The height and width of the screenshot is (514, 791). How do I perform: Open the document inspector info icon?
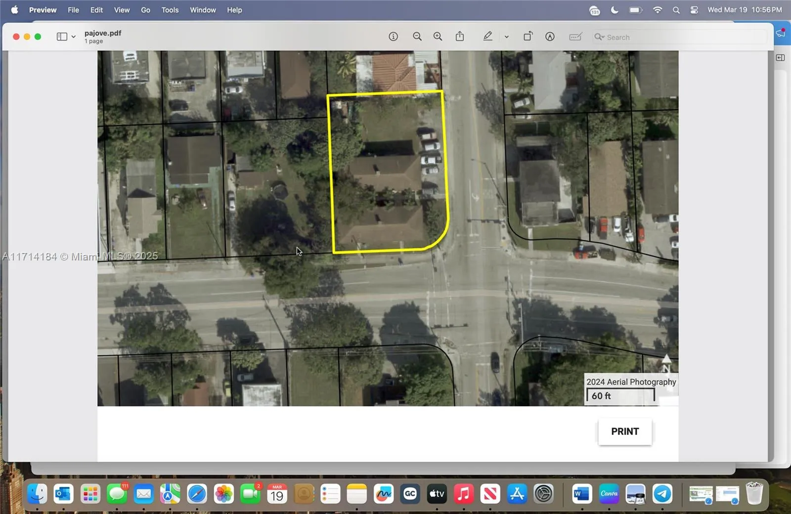pos(394,36)
